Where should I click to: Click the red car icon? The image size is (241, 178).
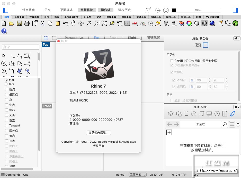[135, 23]
